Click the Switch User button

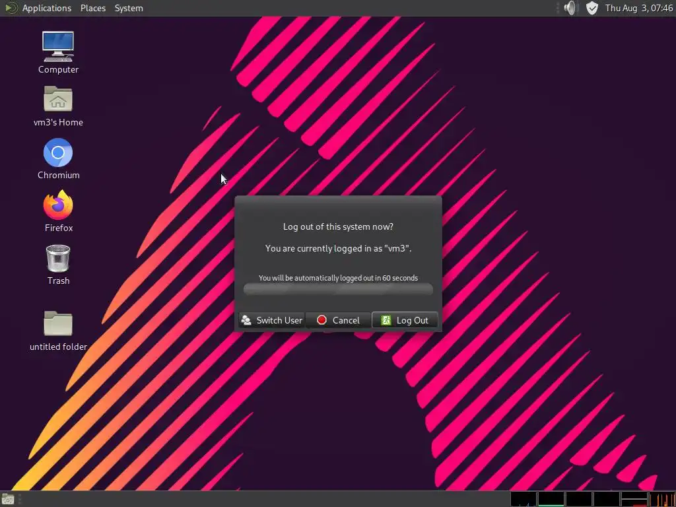click(x=271, y=320)
